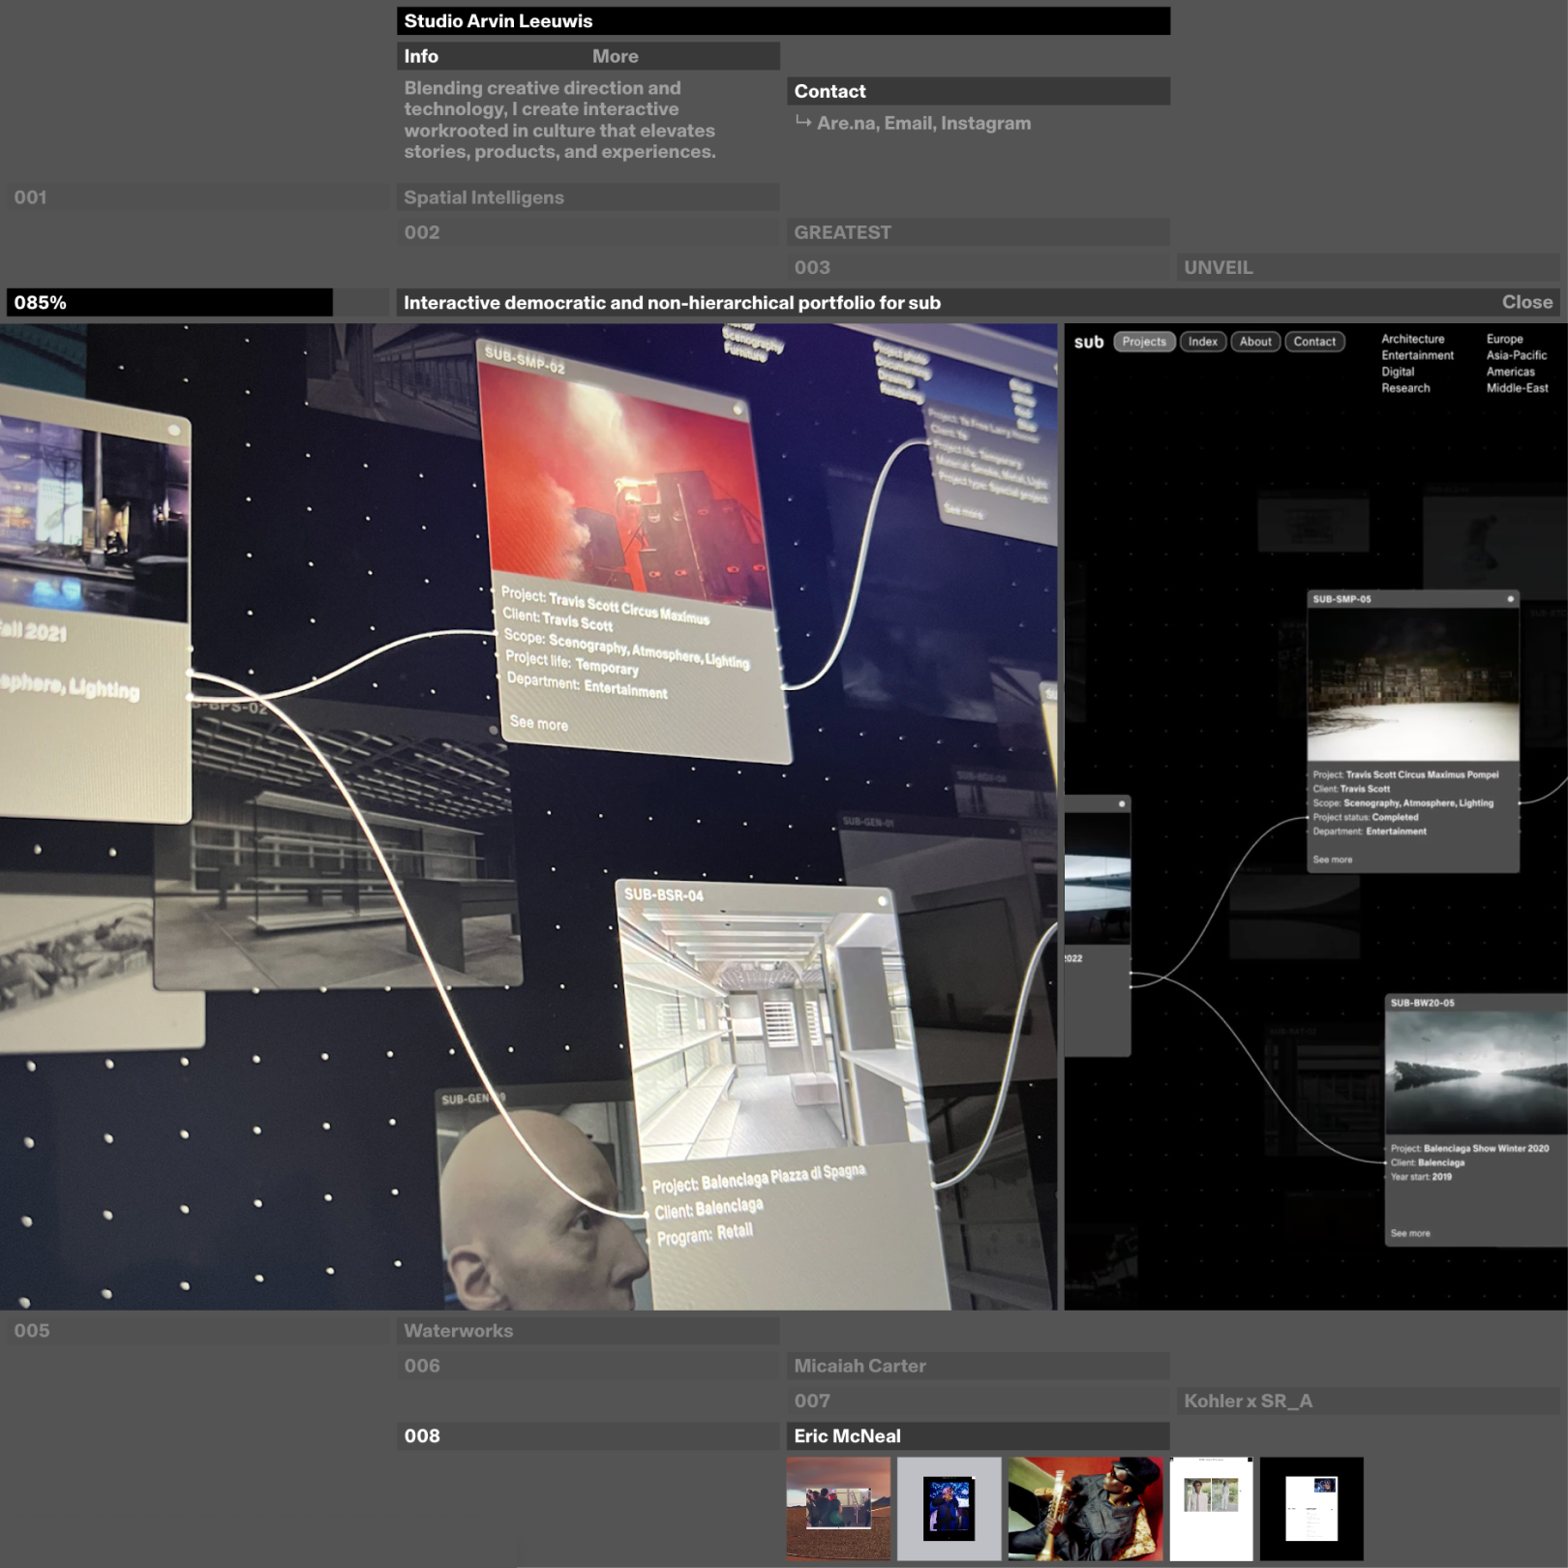Click the dot on the SUB-BSR-04 card
This screenshot has height=1568, width=1568.
(882, 901)
